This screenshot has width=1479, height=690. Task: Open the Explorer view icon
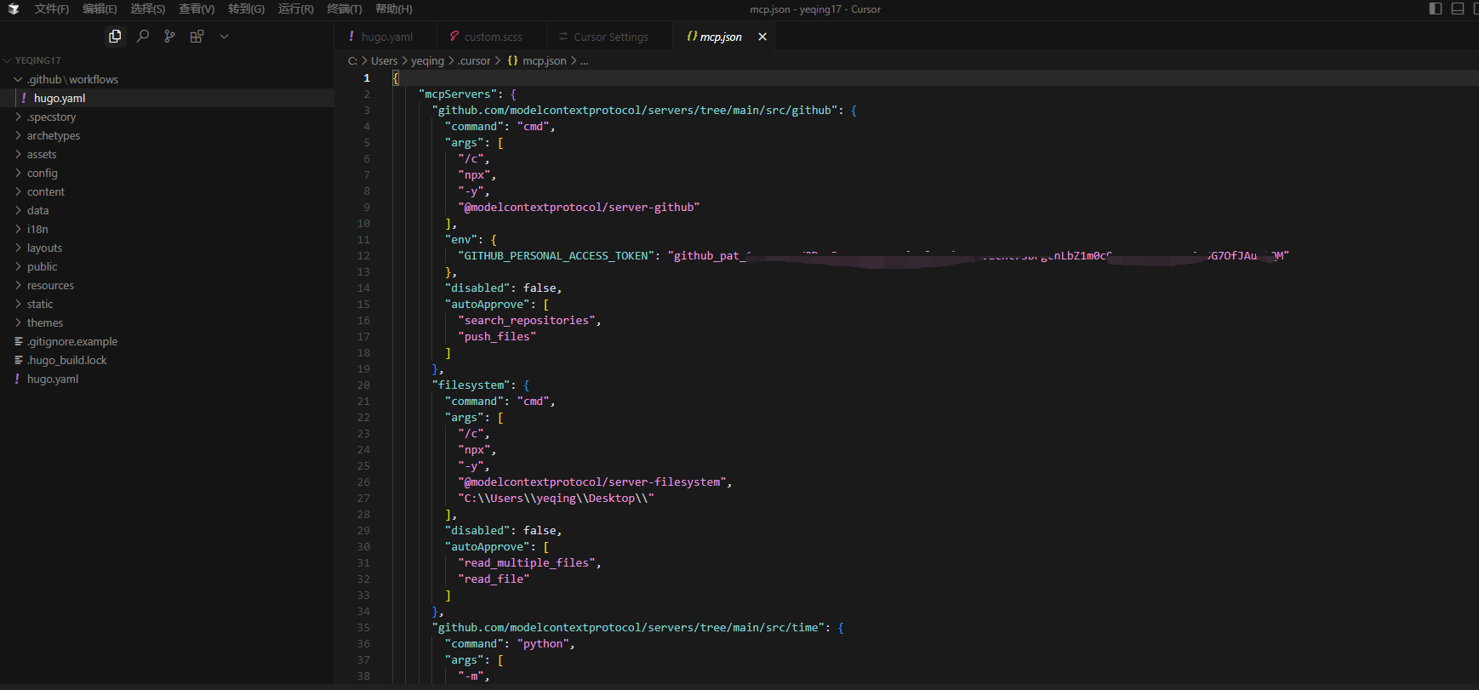click(115, 37)
